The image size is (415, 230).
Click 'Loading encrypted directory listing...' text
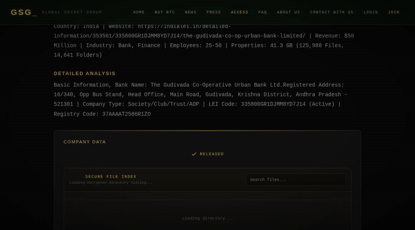(x=111, y=182)
